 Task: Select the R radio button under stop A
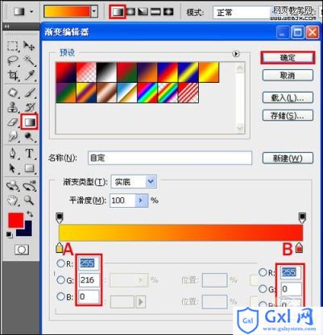60,263
